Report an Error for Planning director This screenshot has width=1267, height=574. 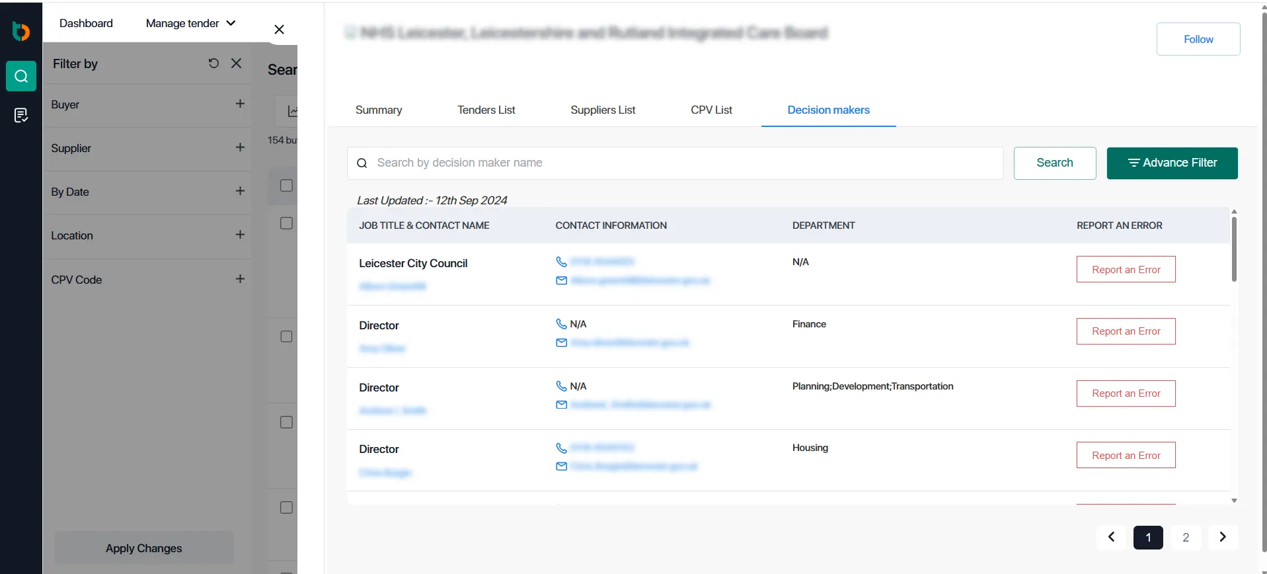(1126, 393)
